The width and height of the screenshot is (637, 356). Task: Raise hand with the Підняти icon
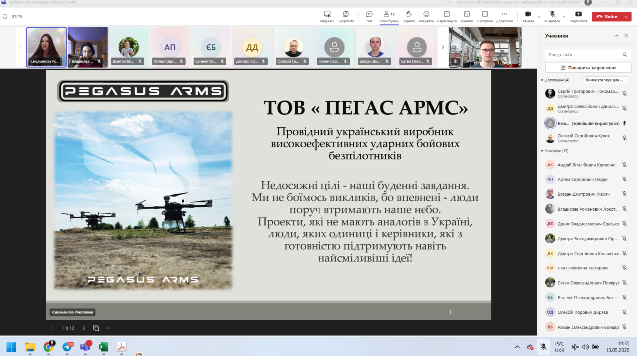tap(409, 16)
